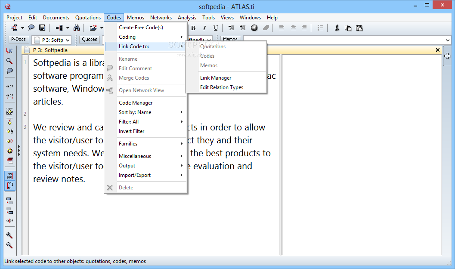The width and height of the screenshot is (455, 269).
Task: Click the plus icon at right edge
Action: click(447, 56)
